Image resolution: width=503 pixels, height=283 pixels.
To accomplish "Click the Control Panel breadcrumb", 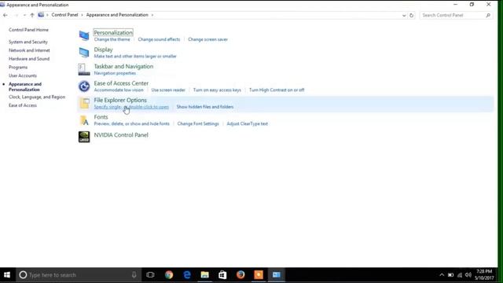I will (64, 15).
